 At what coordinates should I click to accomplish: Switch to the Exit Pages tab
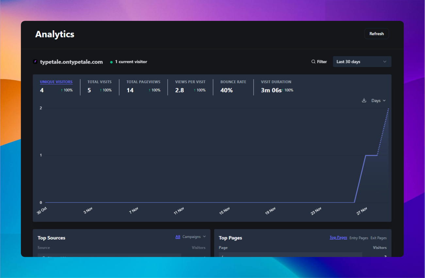378,238
